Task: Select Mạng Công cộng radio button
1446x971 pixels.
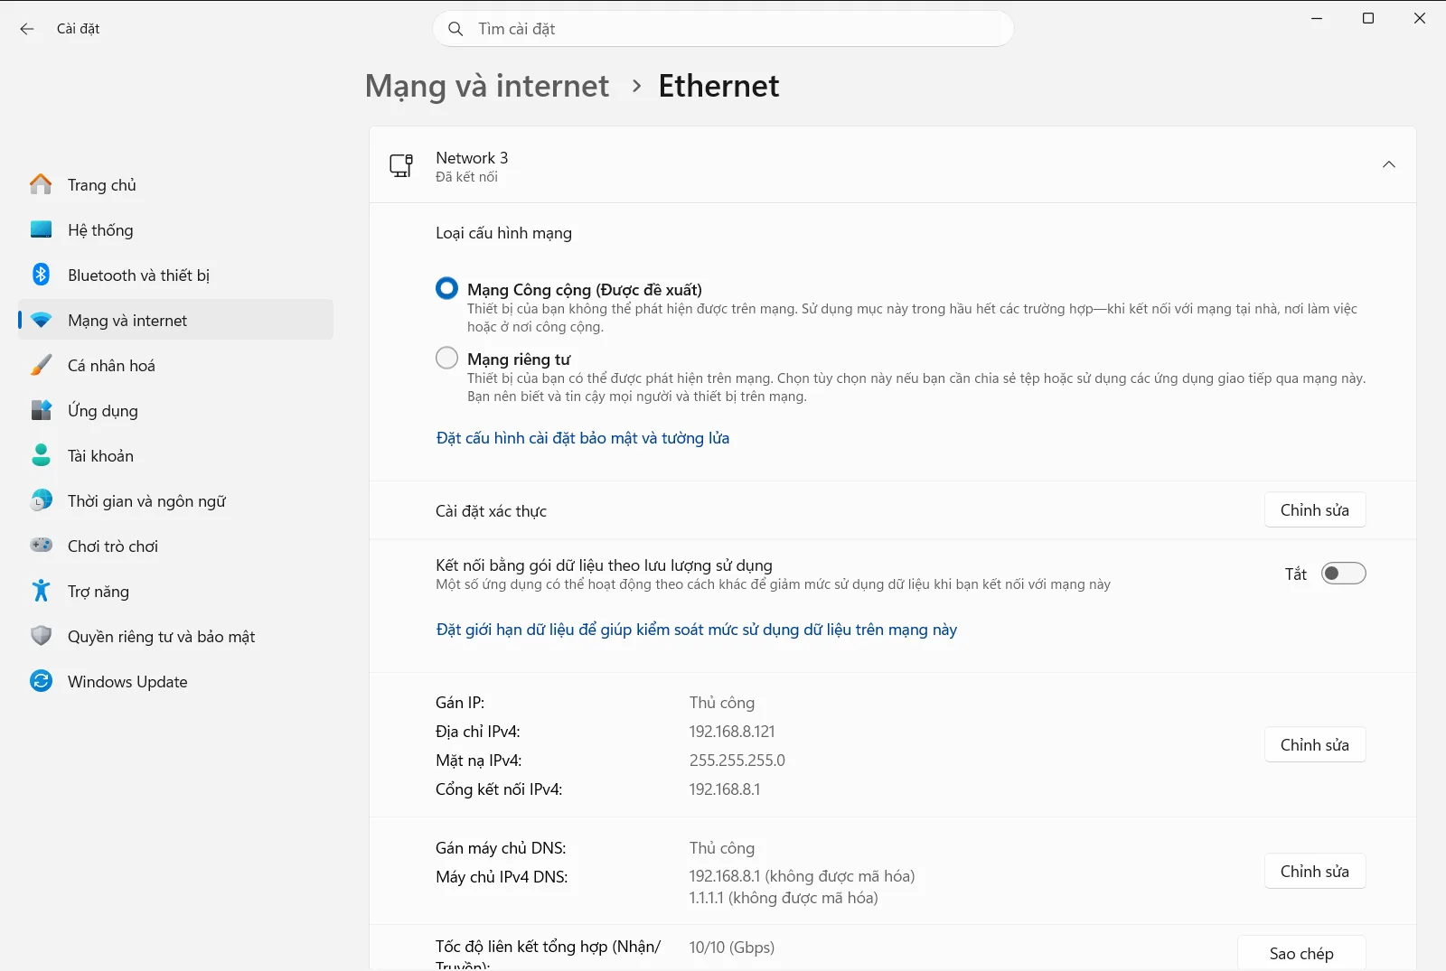Action: click(x=446, y=288)
